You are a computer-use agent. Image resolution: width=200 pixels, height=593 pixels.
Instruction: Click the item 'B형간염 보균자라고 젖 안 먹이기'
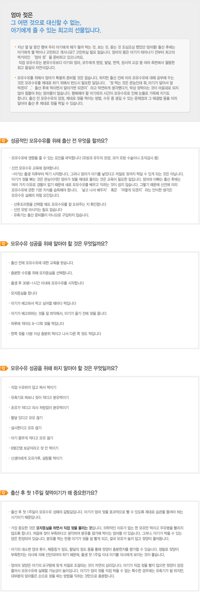35,448
